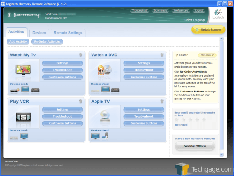The width and height of the screenshot is (234, 176).
Task: Click the Logitech logo
Action: click(218, 15)
